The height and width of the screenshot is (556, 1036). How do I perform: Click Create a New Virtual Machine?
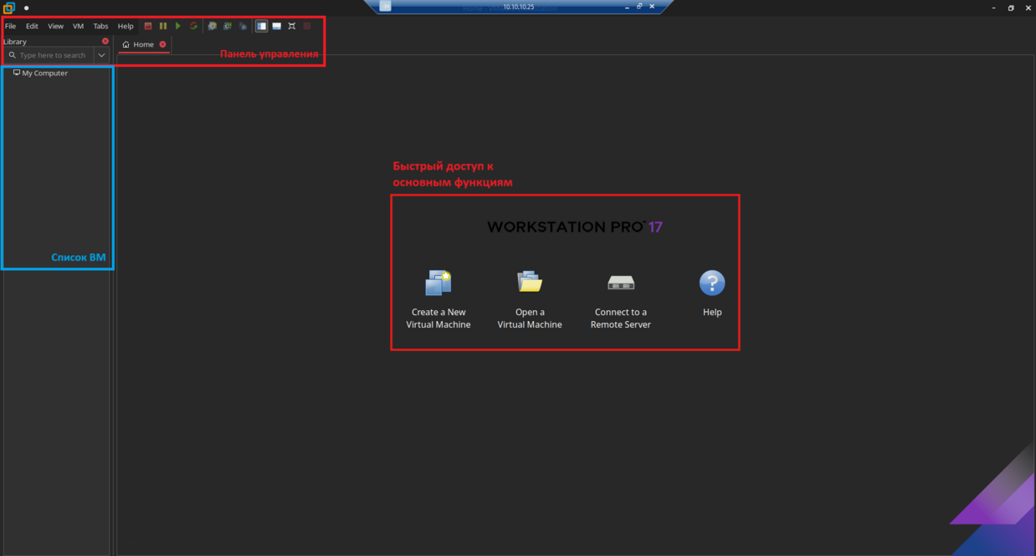[x=439, y=299]
